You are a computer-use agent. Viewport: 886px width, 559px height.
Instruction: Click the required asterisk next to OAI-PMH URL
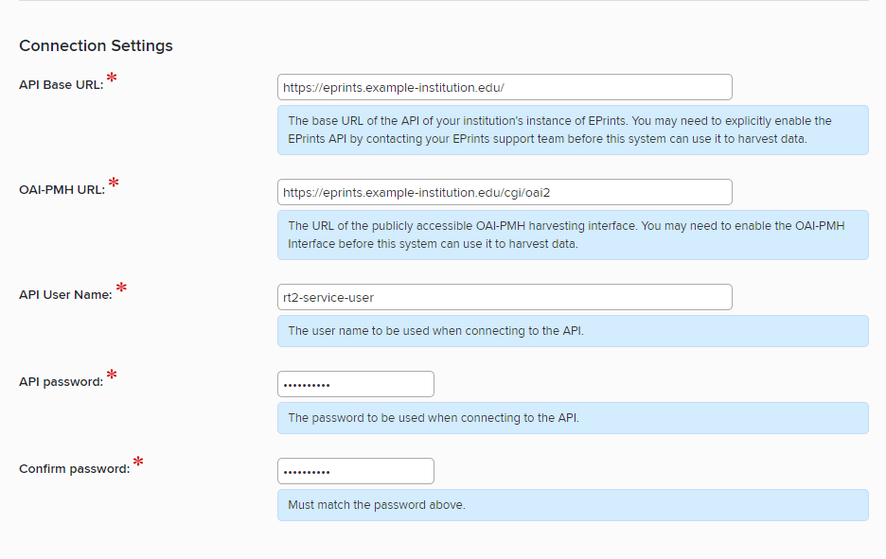pyautogui.click(x=115, y=183)
